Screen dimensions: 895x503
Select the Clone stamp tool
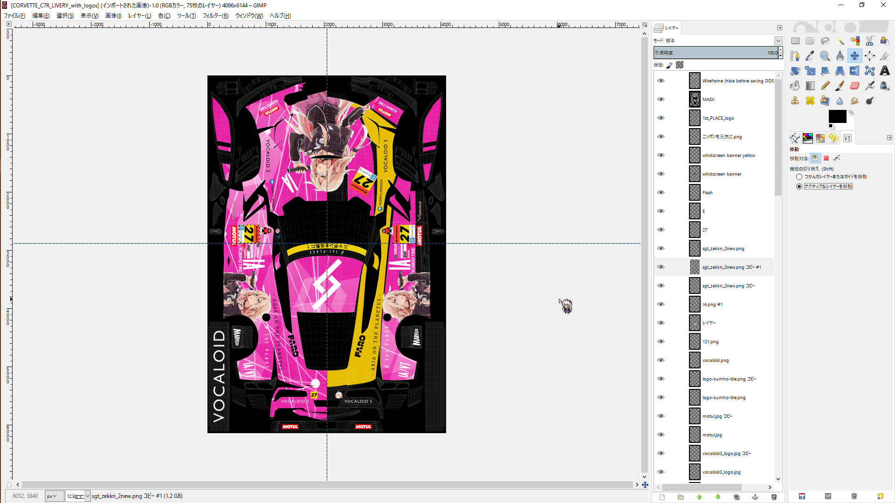point(795,101)
